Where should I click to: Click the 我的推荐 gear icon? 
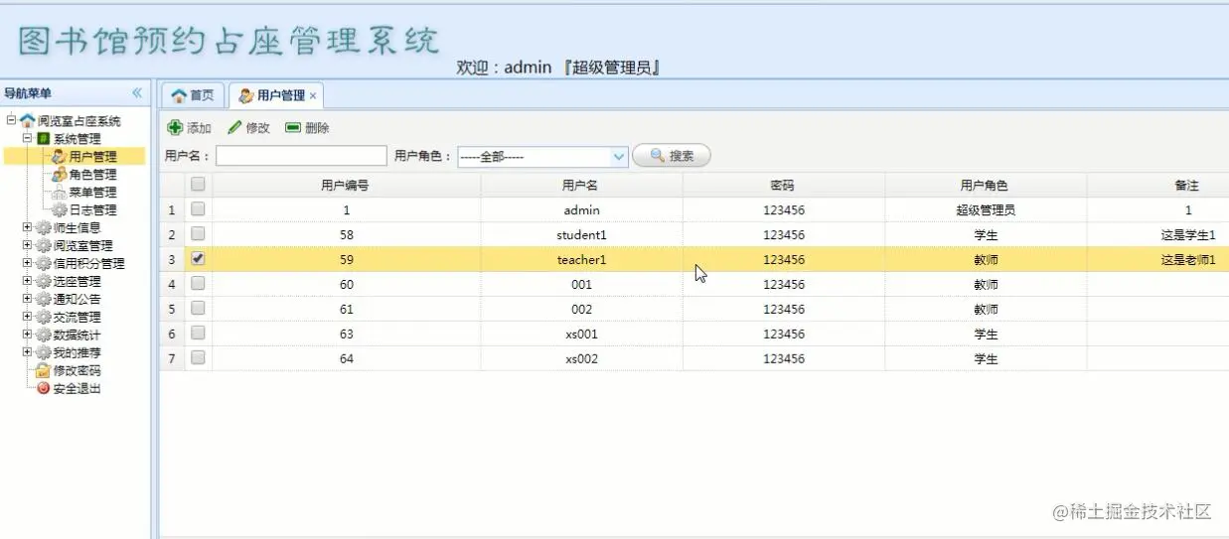(x=43, y=352)
